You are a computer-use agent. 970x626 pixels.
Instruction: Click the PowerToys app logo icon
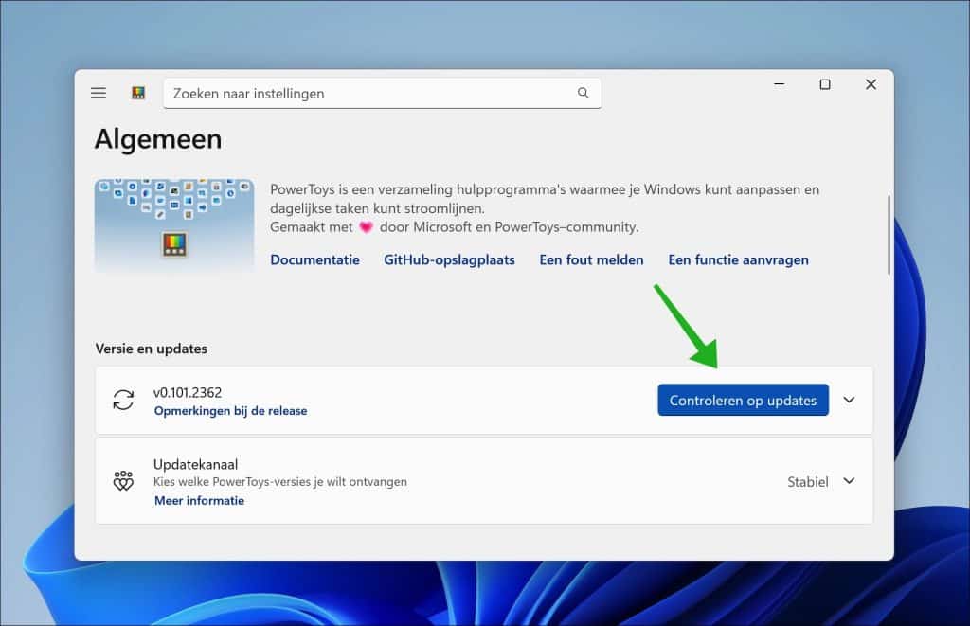pos(138,93)
